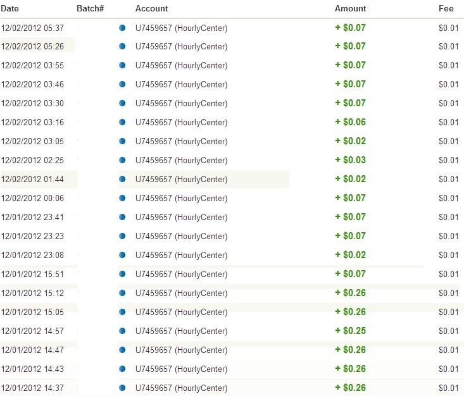The height and width of the screenshot is (396, 464).
Task: Click blue dot icon in 12/01/2012 15:51 row
Action: (x=122, y=274)
